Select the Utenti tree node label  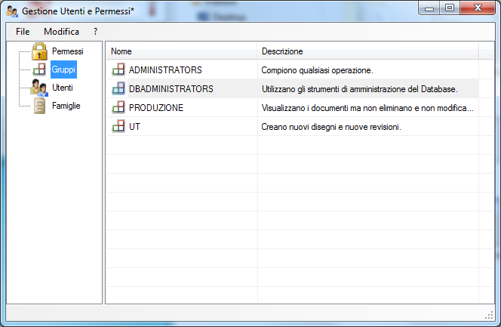tap(63, 88)
